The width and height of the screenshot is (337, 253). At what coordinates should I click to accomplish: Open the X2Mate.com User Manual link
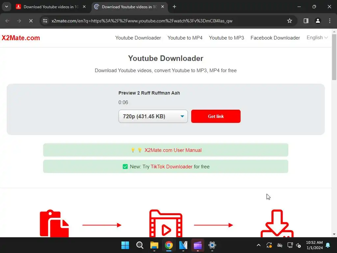click(x=173, y=150)
